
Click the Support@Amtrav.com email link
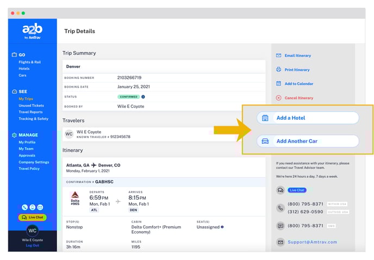click(x=312, y=242)
